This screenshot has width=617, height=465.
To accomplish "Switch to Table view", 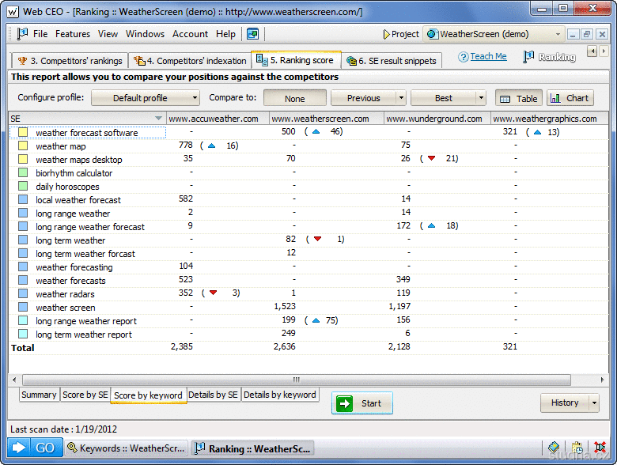I will click(519, 98).
